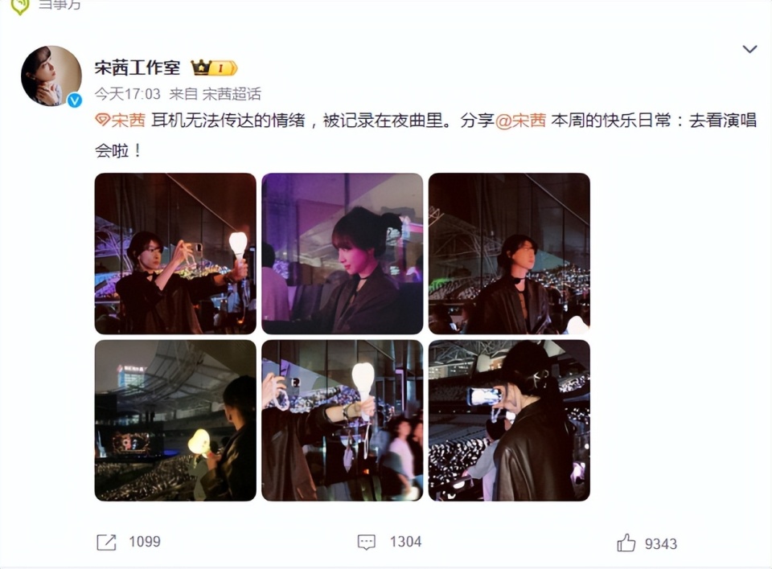Open purple-lit photo of woman looking down
772x569 pixels.
pos(343,253)
